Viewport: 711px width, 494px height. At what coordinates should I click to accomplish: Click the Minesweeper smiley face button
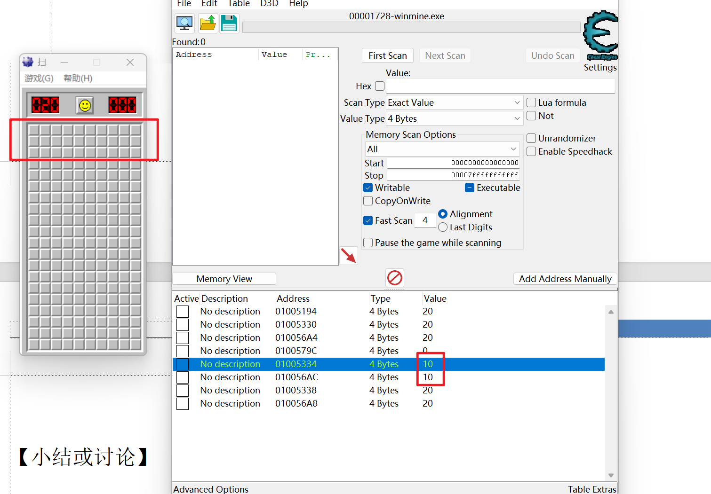(85, 105)
